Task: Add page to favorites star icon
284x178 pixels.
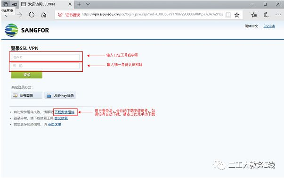Action: [x=237, y=15]
